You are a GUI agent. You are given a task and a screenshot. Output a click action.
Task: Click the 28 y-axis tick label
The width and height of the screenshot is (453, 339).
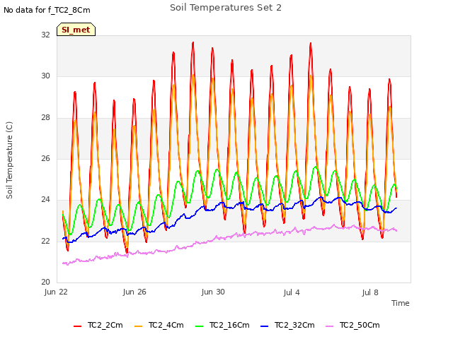[x=45, y=117]
